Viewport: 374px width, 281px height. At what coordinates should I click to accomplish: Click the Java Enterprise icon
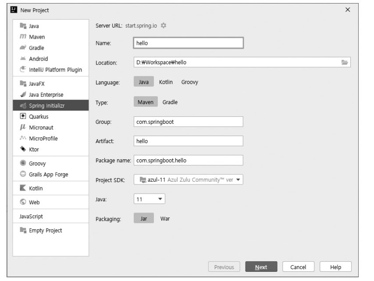(x=23, y=94)
